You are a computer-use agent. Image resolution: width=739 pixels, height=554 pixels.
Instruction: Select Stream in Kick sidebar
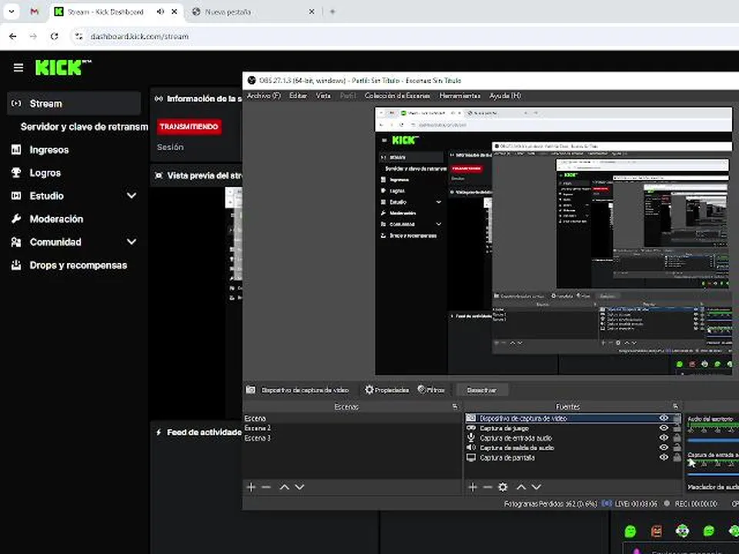coord(74,104)
